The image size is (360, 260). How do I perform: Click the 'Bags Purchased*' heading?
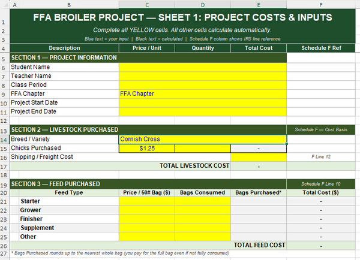(x=259, y=192)
